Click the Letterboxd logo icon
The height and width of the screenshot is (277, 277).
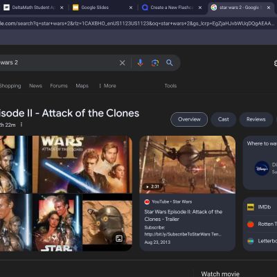coord(251,241)
